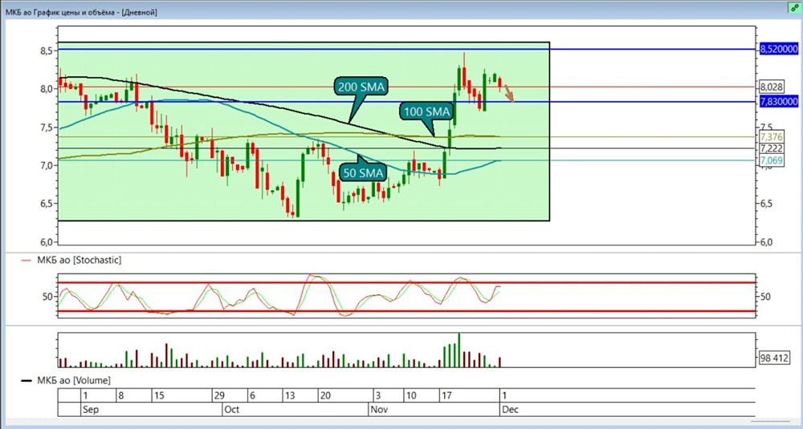Click the Oct month label on the time axis
Viewport: 803px width, 429px height.
click(232, 410)
